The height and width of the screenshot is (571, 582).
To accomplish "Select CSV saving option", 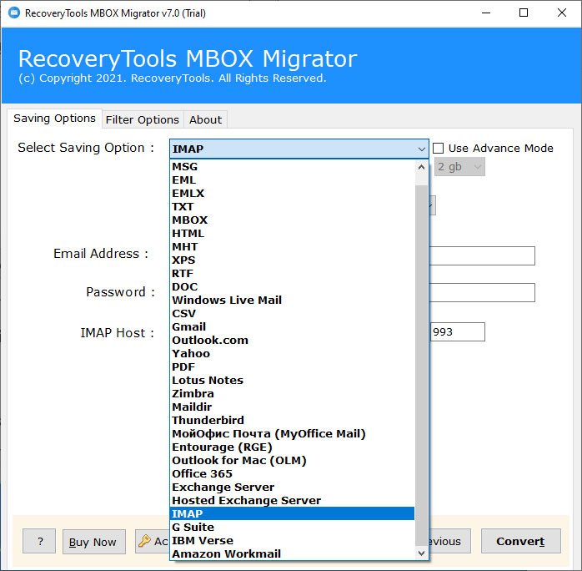I will click(x=292, y=314).
